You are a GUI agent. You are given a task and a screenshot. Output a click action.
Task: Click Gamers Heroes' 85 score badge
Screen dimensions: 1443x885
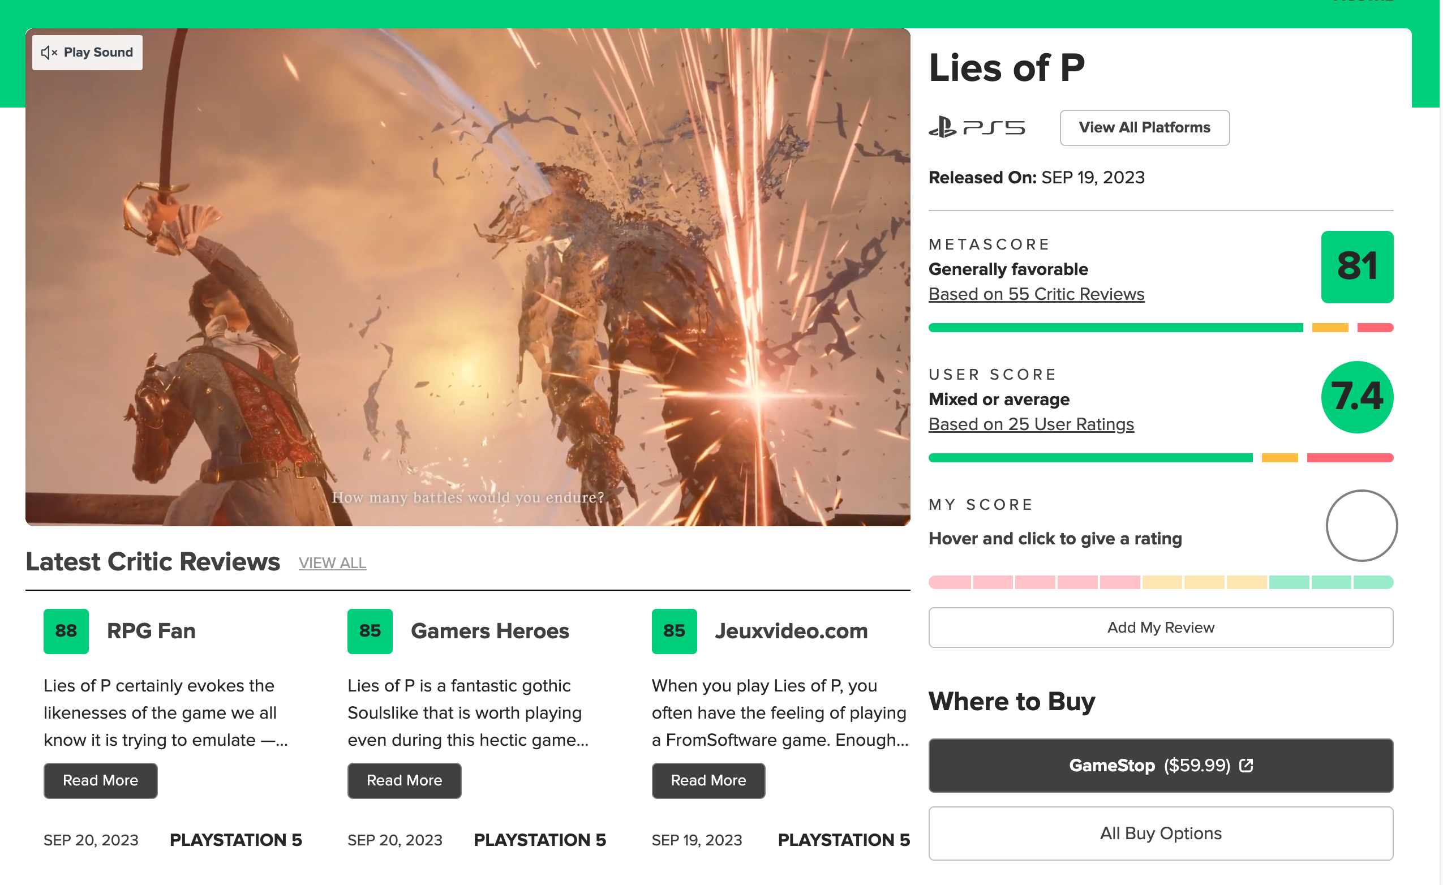370,631
